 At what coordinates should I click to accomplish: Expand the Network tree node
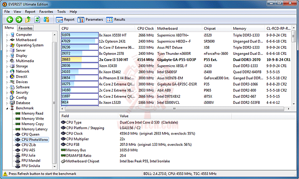tap(7, 71)
